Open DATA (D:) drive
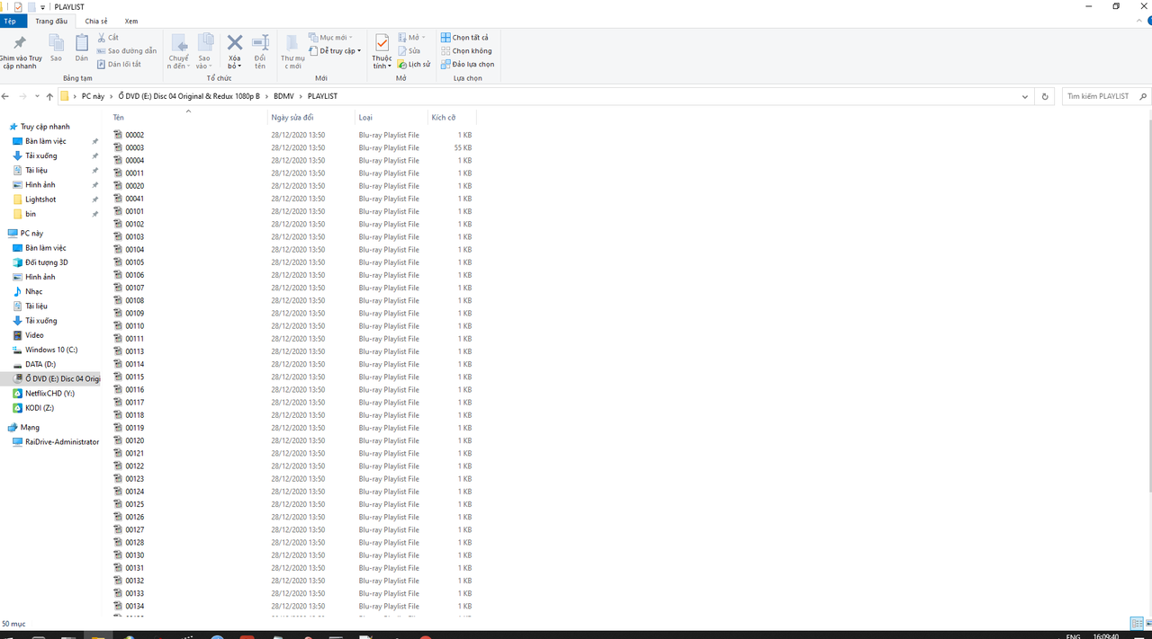The width and height of the screenshot is (1152, 639). tap(40, 364)
